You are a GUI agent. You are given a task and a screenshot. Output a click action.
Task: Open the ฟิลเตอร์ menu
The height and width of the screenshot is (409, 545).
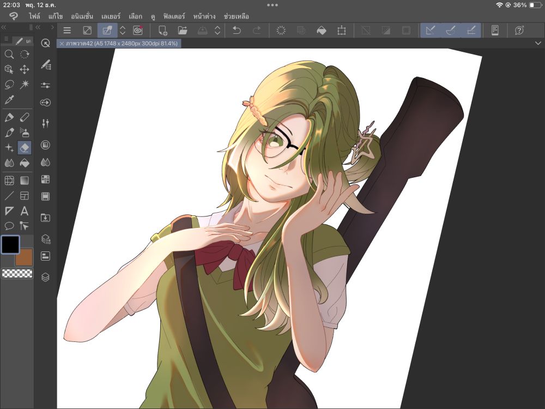(174, 16)
